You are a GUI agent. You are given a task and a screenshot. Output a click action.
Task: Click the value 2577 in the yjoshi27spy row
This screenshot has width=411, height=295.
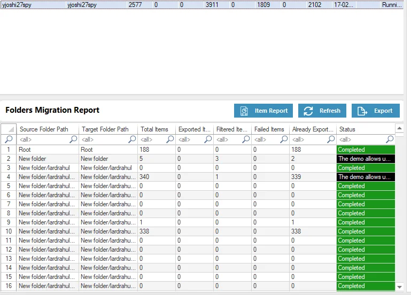pyautogui.click(x=135, y=5)
